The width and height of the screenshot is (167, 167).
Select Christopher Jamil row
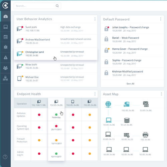[x=56, y=54]
